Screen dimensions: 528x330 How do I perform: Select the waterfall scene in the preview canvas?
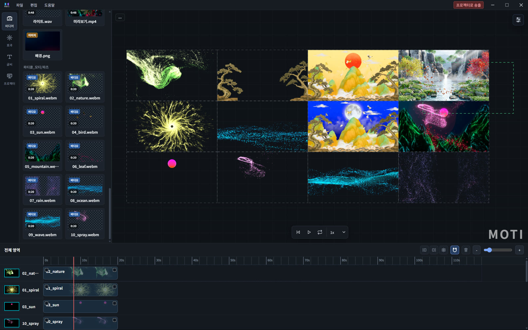point(444,76)
